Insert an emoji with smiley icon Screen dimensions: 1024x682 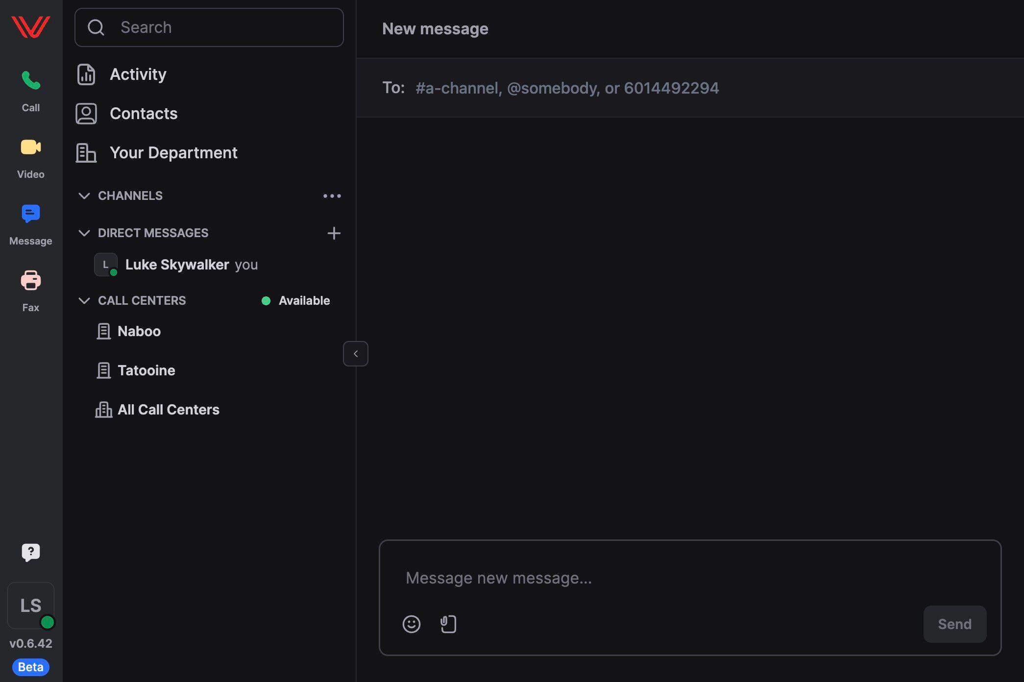[x=411, y=624]
